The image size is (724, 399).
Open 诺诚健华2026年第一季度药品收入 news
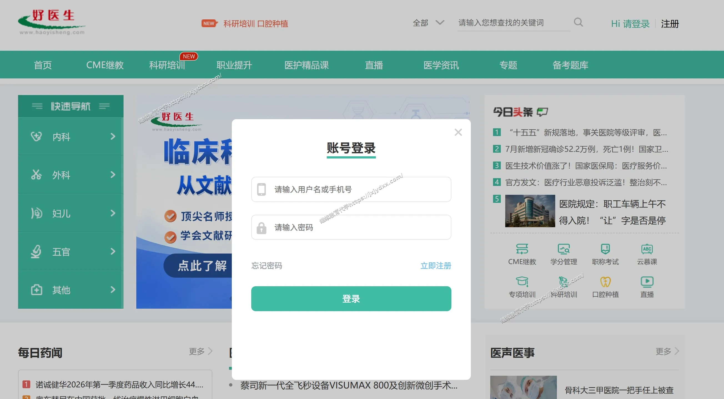[x=119, y=384]
